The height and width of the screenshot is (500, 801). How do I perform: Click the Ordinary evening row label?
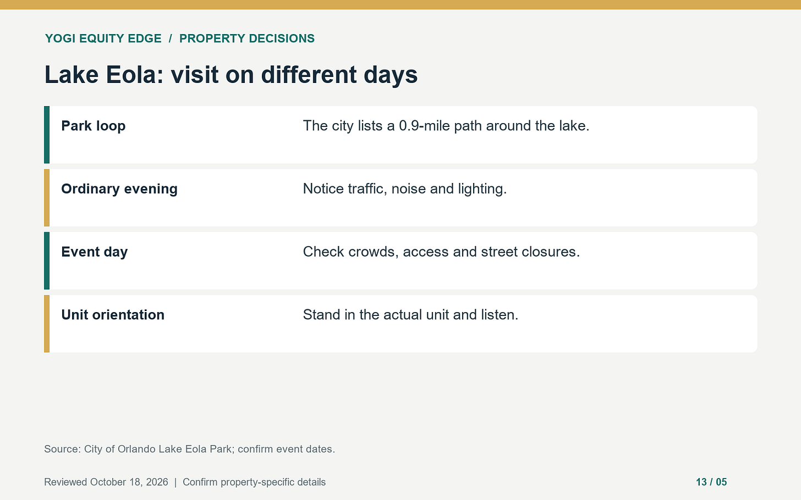119,189
